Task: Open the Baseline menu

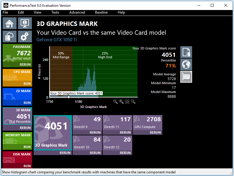Action: pos(101,12)
